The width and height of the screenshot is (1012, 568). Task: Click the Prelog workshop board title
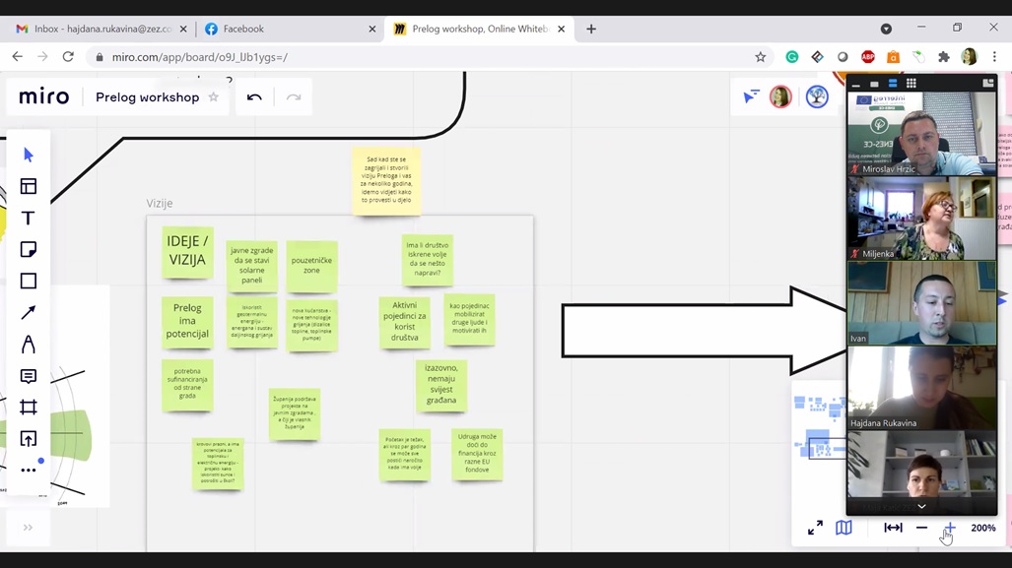pos(147,97)
